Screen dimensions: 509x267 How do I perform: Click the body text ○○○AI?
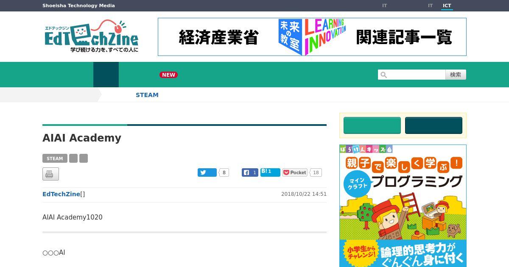tap(54, 253)
